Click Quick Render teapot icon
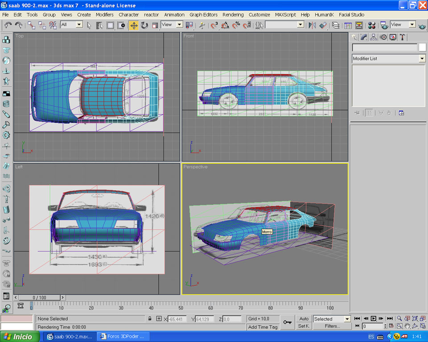This screenshot has width=428, height=342. coord(422,26)
